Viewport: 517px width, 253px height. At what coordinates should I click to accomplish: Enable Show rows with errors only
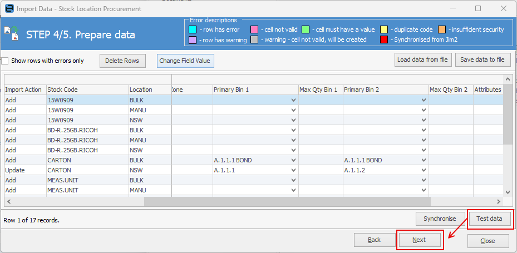tap(5, 61)
